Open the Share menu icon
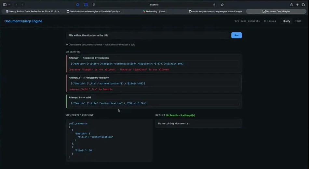The image size is (309, 169). [291, 5]
